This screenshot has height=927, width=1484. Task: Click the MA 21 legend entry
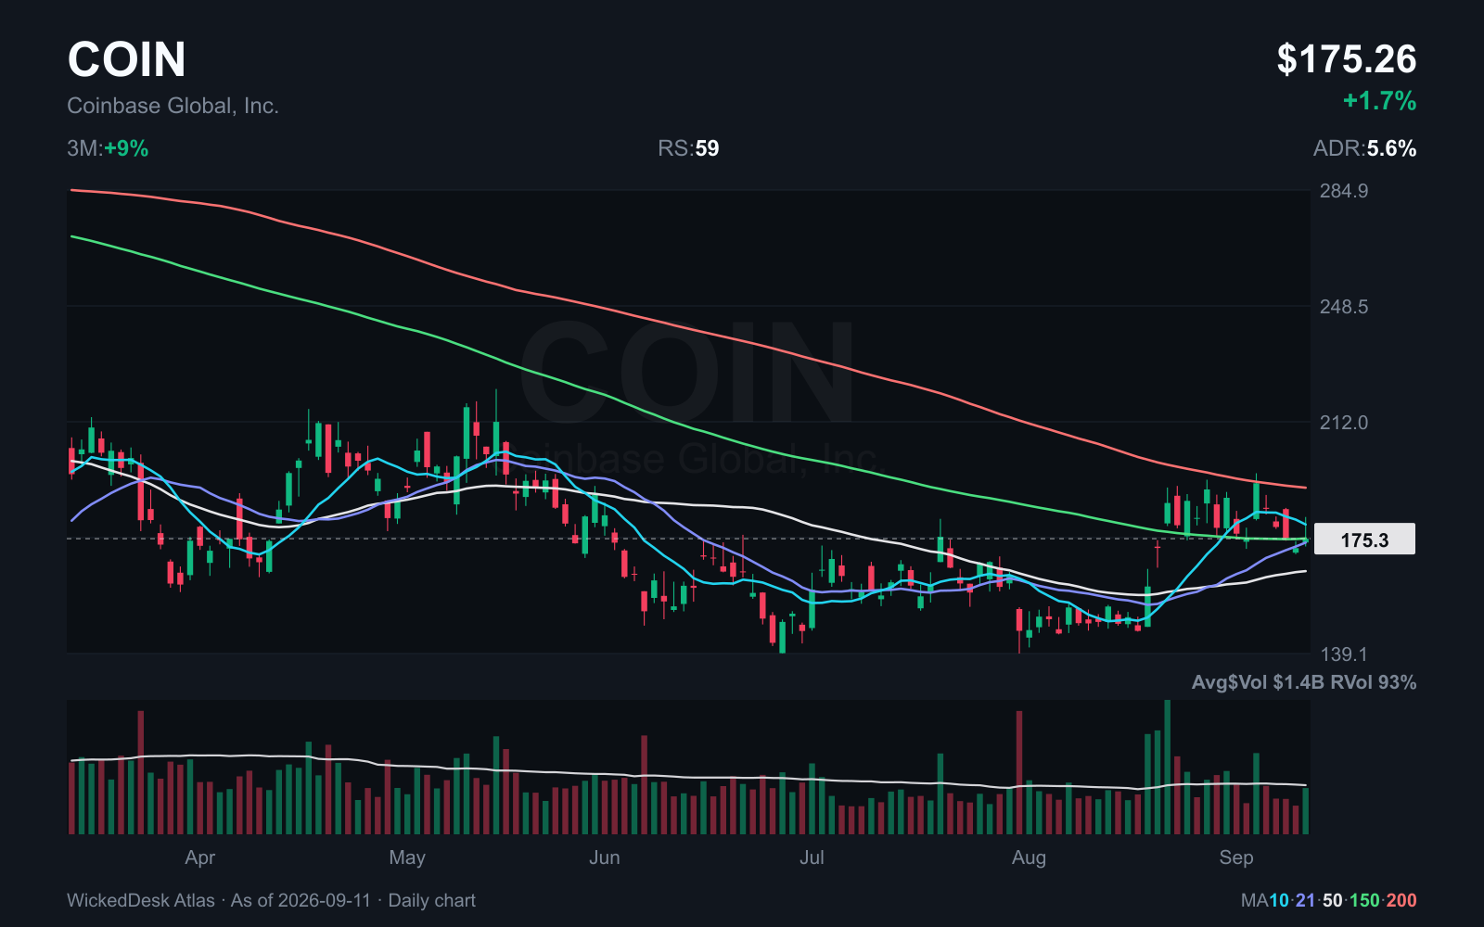1306,900
